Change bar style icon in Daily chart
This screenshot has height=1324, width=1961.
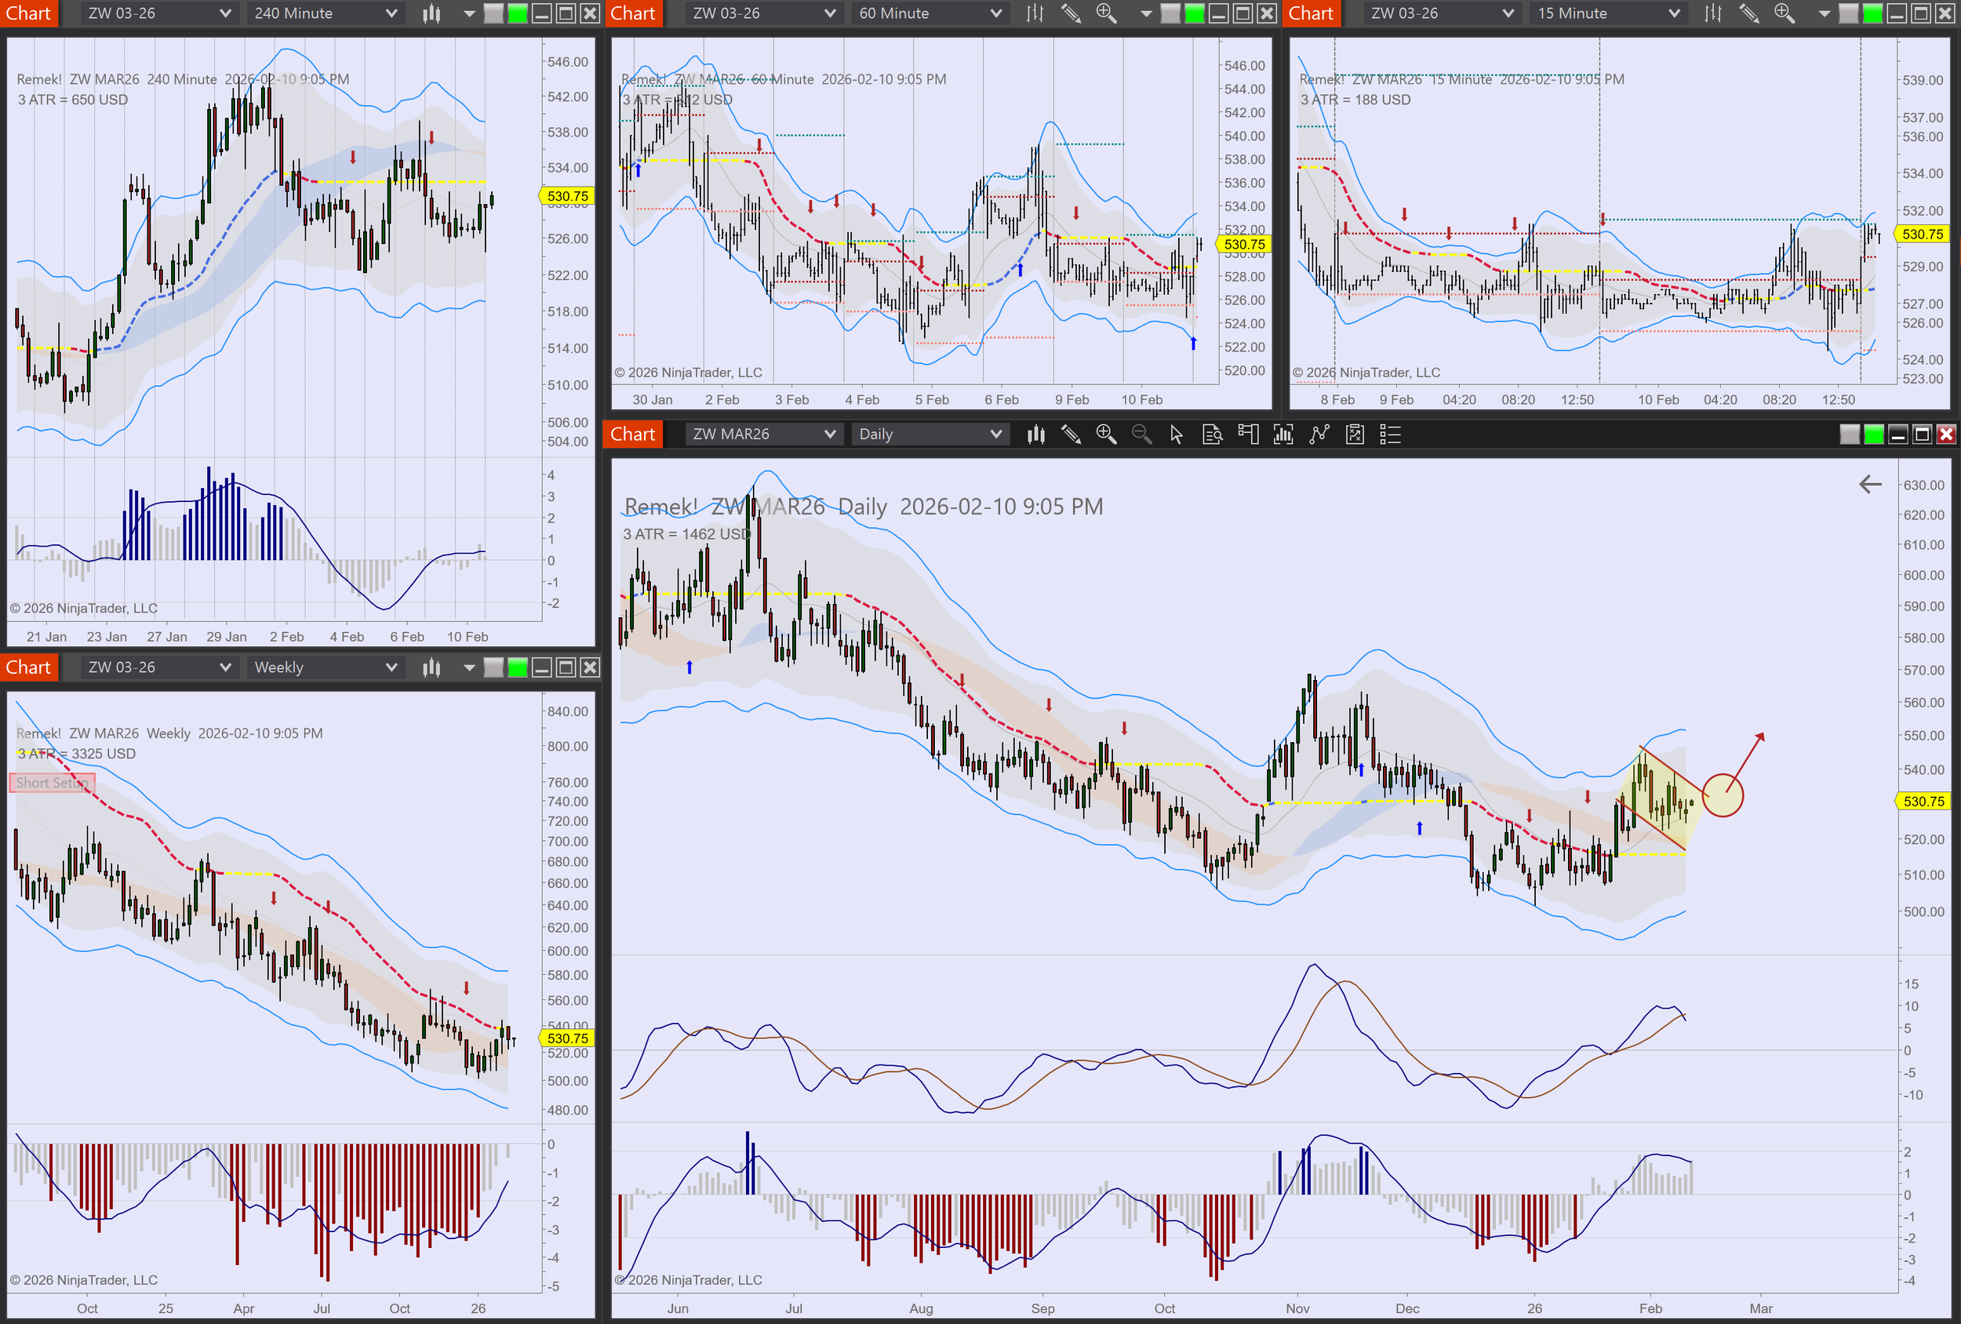pos(1036,435)
